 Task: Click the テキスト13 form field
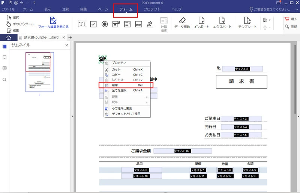coord(250,176)
